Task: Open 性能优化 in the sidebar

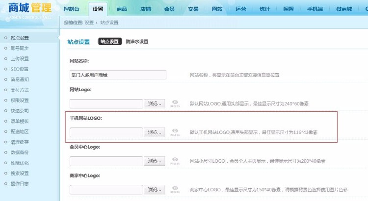Action: click(x=20, y=163)
